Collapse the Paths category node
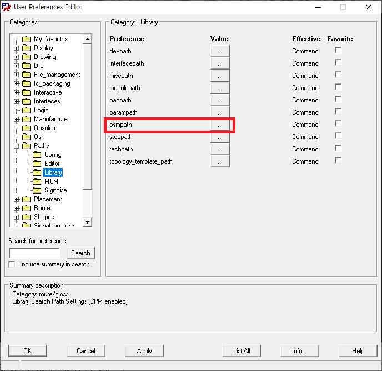382x371 pixels. click(16, 146)
